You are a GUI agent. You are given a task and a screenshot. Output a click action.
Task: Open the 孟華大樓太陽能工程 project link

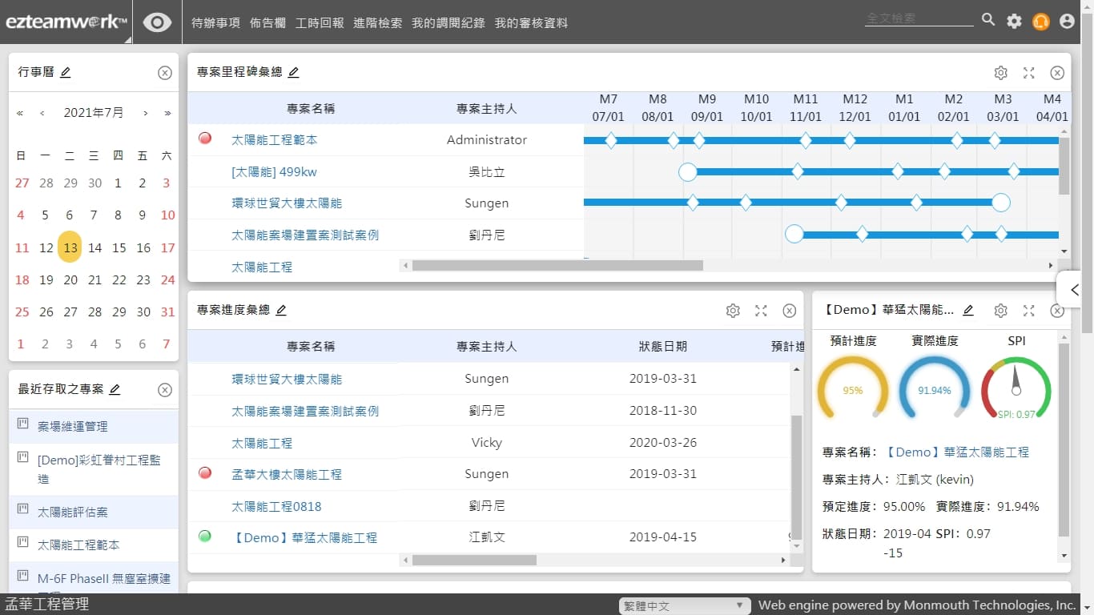tap(286, 474)
